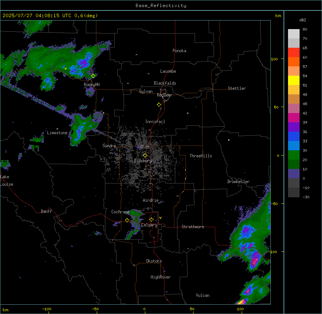Click the Ponoka city label
The image size is (322, 314).
tap(179, 51)
